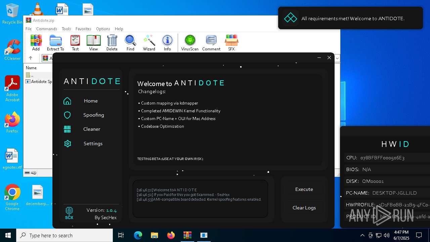This screenshot has height=242, width=430.
Task: Click the Antidote app taskbar icon
Action: point(204,235)
